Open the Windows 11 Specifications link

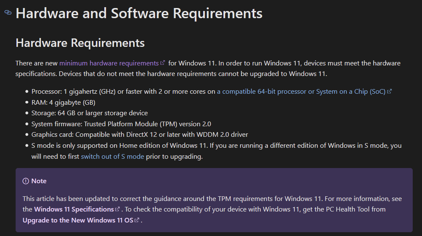[74, 209]
